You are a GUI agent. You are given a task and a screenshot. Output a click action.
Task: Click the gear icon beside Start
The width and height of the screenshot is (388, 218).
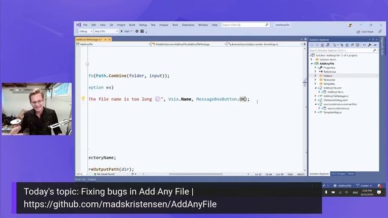pyautogui.click(x=137, y=31)
